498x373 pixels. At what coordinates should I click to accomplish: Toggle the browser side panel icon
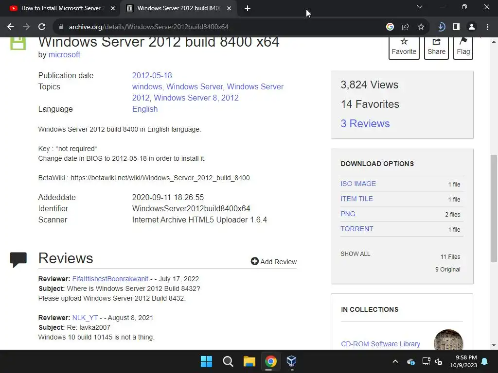pyautogui.click(x=456, y=27)
